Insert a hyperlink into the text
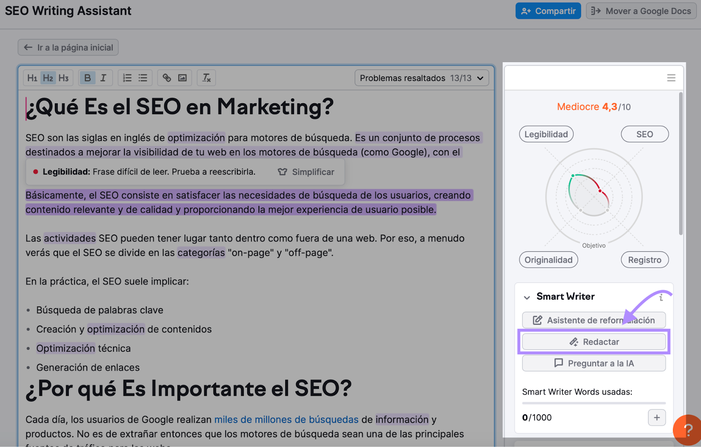The image size is (701, 447). coord(166,77)
